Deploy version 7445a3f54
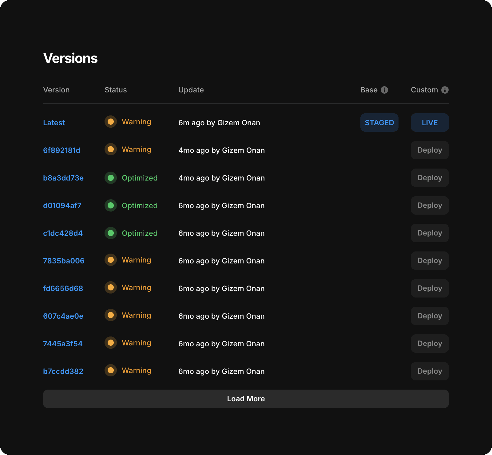This screenshot has width=492, height=455. [430, 344]
